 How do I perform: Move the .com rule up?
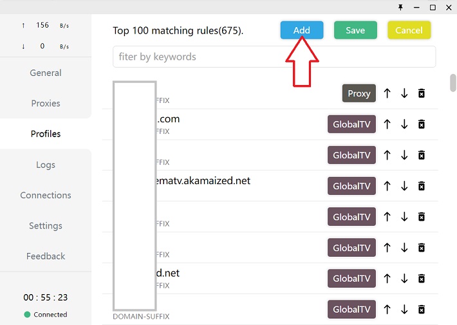coord(387,124)
